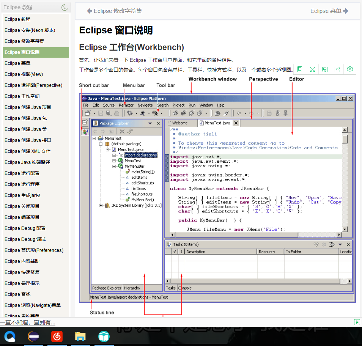362x346 pixels.
Task: Open Eclipse 浏览(Navigate)菜单 in sidebar
Action: click(x=36, y=305)
